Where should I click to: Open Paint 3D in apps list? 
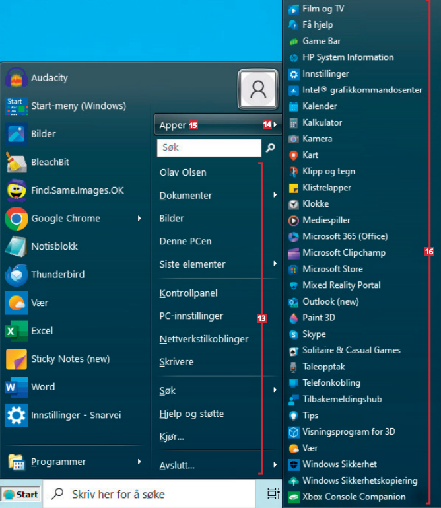tap(319, 318)
